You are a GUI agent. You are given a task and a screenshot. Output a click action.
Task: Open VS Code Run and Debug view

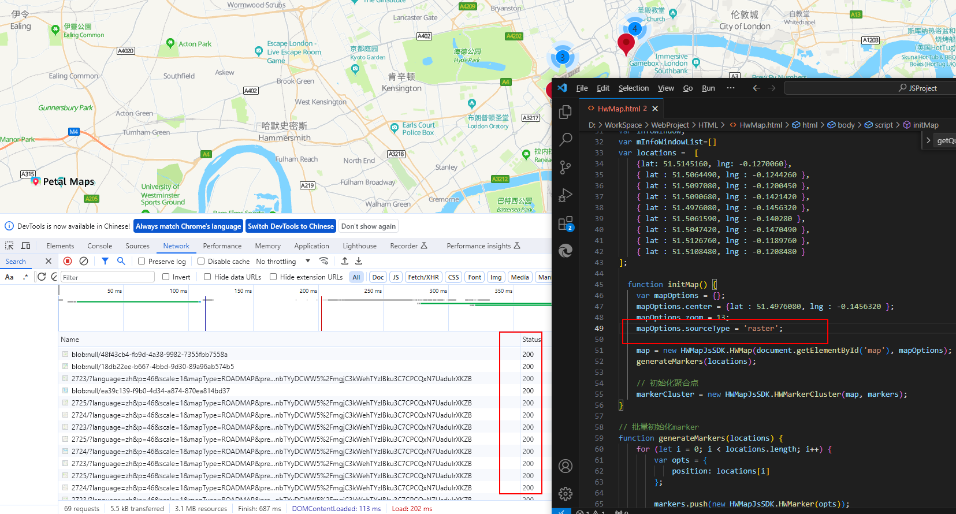pyautogui.click(x=566, y=195)
